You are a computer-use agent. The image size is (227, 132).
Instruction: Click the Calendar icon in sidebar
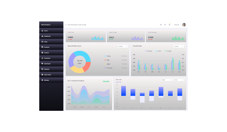[42, 69]
